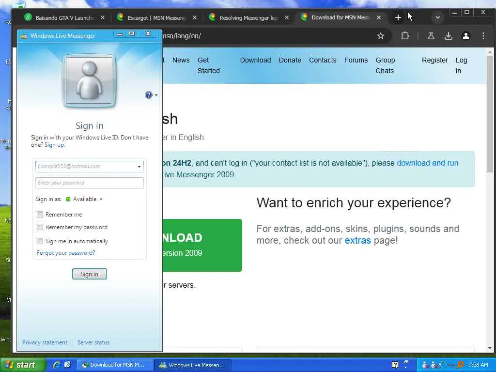Open the help menu question mark icon
Image resolution: width=496 pixels, height=372 pixels.
pyautogui.click(x=148, y=95)
